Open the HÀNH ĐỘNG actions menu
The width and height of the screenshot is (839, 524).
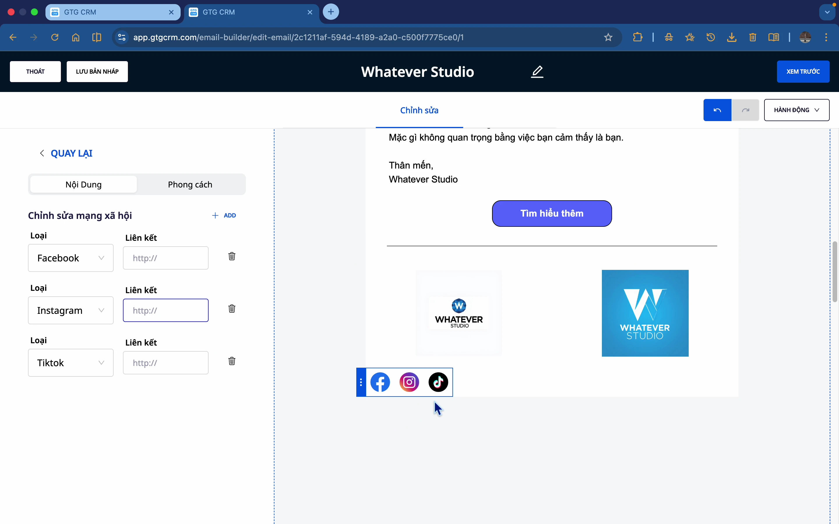796,110
